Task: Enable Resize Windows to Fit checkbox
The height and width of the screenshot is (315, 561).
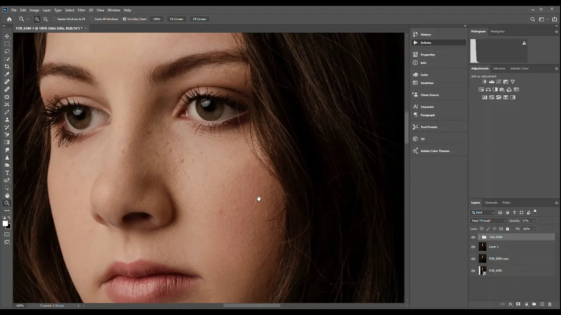Action: [x=55, y=19]
